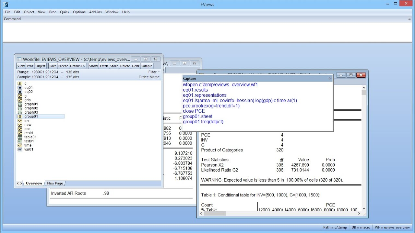This screenshot has height=233, width=415.
Task: Select the resid series icon
Action: coord(20,133)
